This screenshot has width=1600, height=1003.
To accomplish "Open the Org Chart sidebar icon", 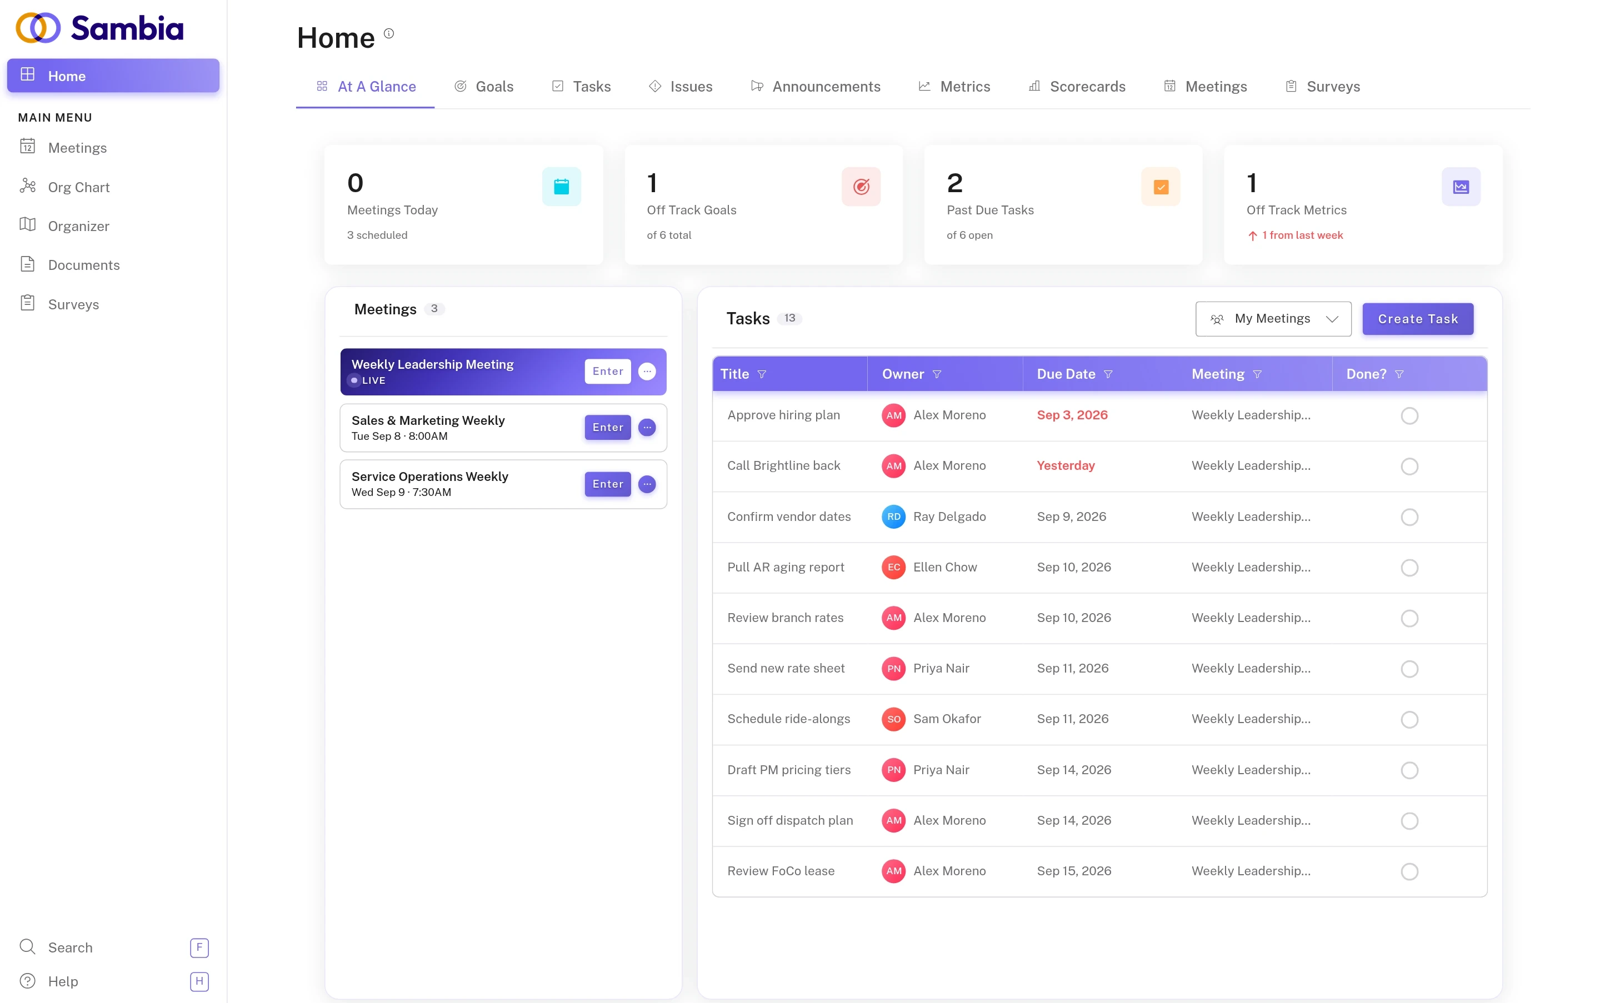I will click(27, 185).
